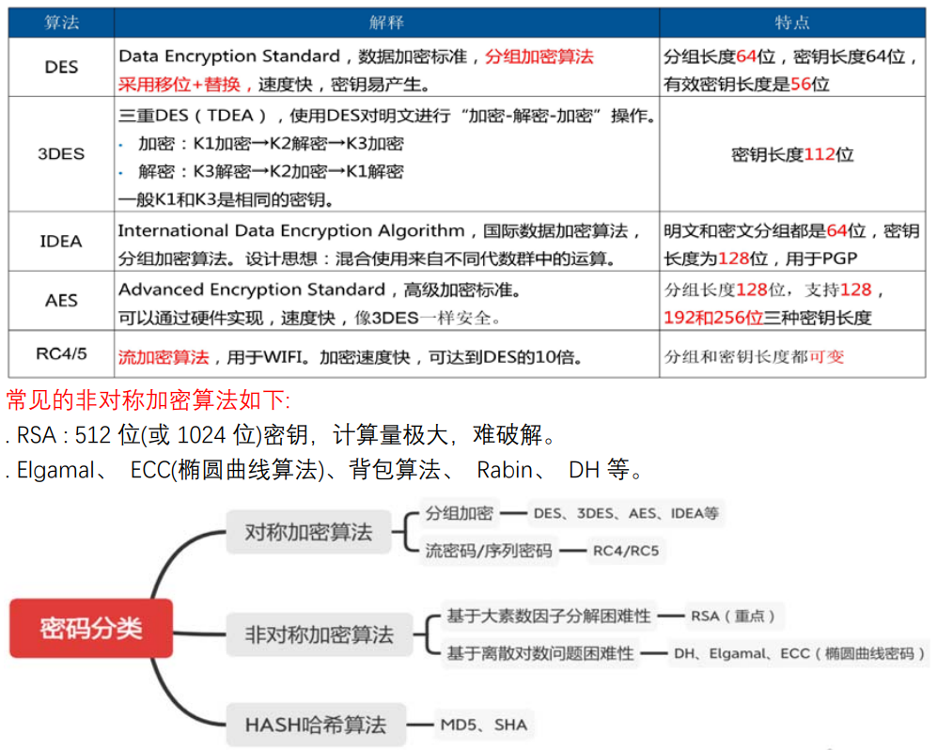Click 一般K1和K3是相同的密钥 line
937x750 pixels.
(x=226, y=199)
